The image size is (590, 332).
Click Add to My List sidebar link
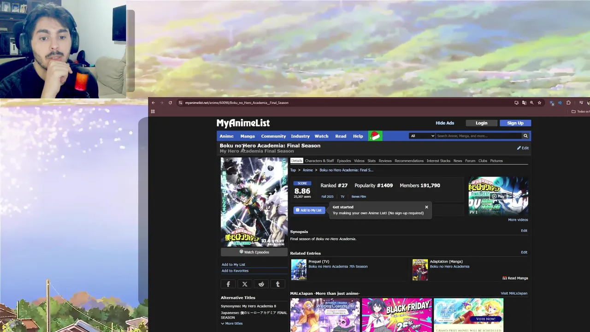pos(233,265)
